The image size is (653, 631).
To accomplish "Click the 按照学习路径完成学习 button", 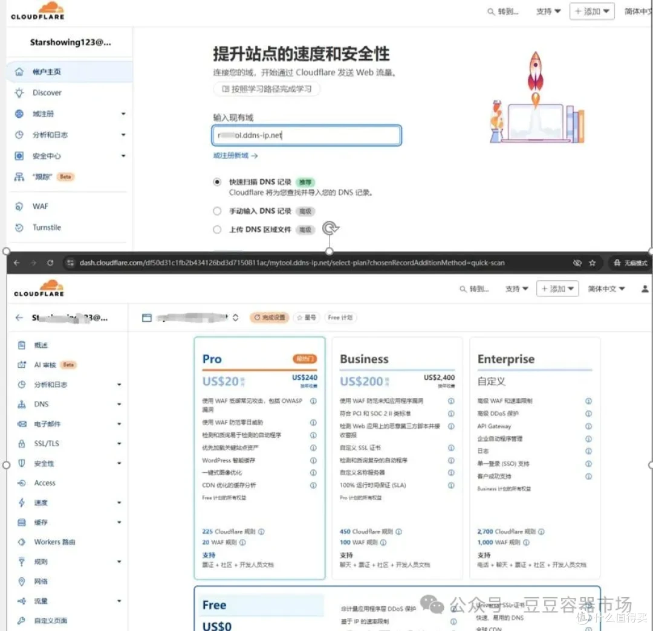I will (267, 89).
